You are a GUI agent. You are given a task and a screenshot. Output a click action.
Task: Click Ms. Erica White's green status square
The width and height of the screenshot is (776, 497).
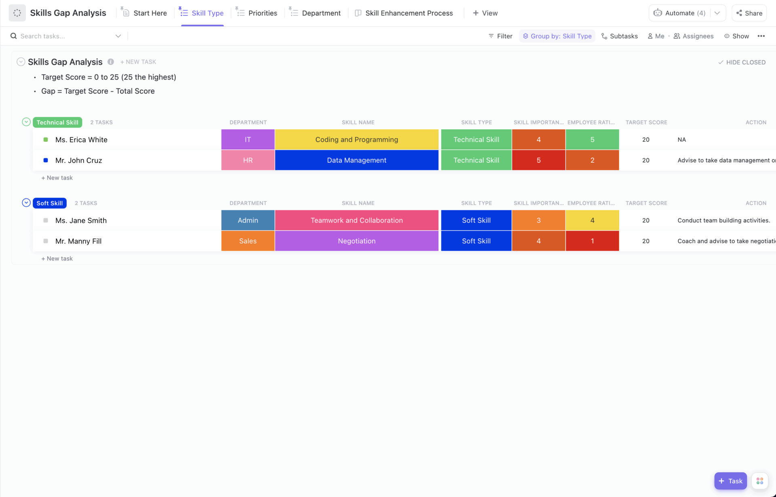[x=46, y=139]
